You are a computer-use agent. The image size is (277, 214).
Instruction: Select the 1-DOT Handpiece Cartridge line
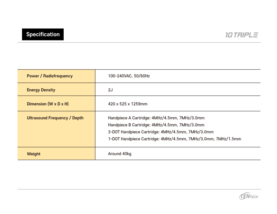174,139
